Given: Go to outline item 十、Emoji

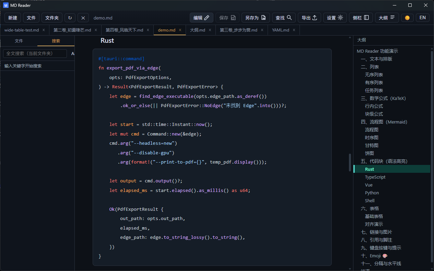Looking at the screenshot, I should (x=374, y=256).
